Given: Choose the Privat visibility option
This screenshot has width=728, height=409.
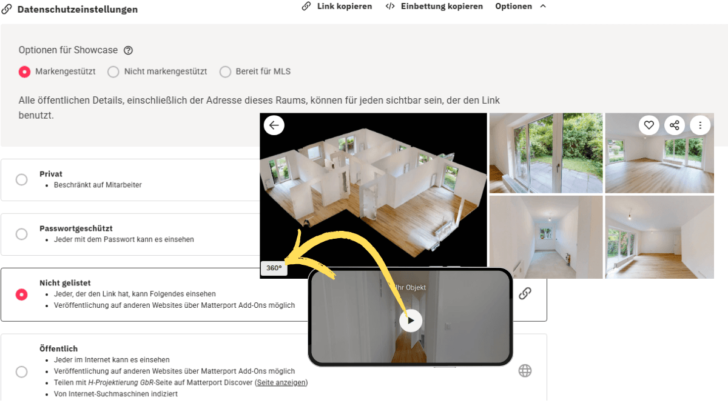Looking at the screenshot, I should tap(21, 179).
